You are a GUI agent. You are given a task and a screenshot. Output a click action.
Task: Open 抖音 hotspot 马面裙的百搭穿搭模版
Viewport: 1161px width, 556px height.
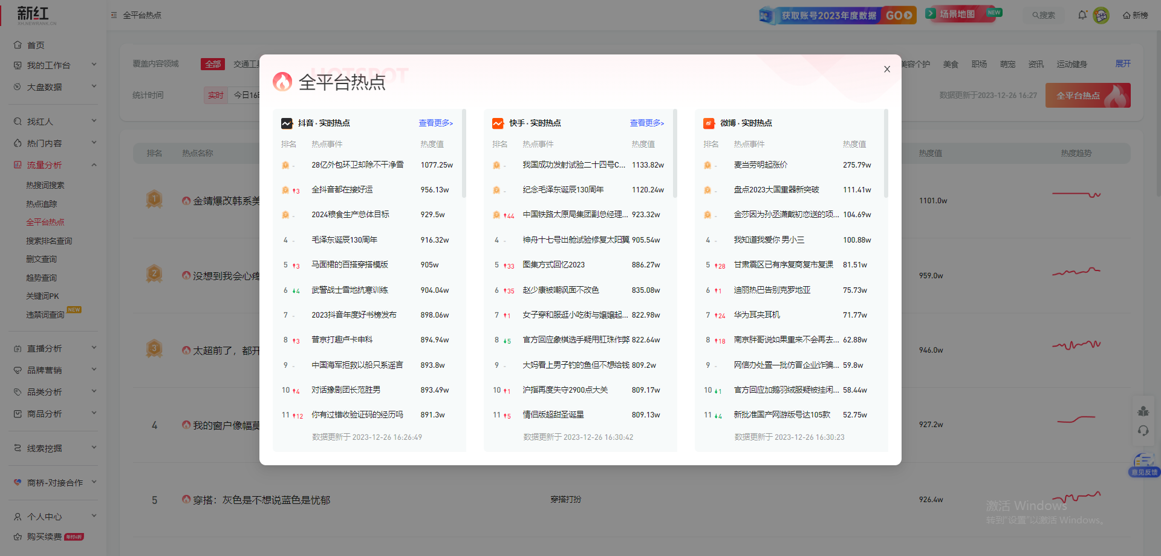(350, 264)
